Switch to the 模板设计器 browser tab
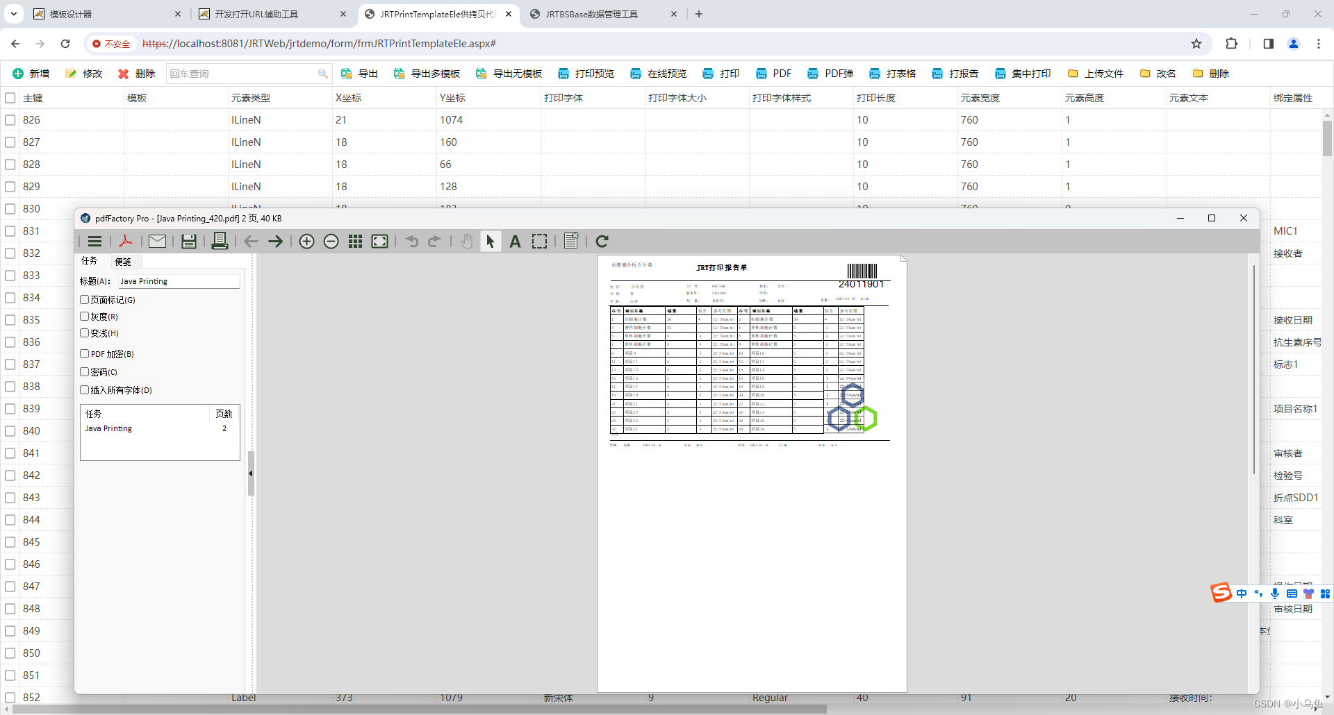 click(x=106, y=14)
